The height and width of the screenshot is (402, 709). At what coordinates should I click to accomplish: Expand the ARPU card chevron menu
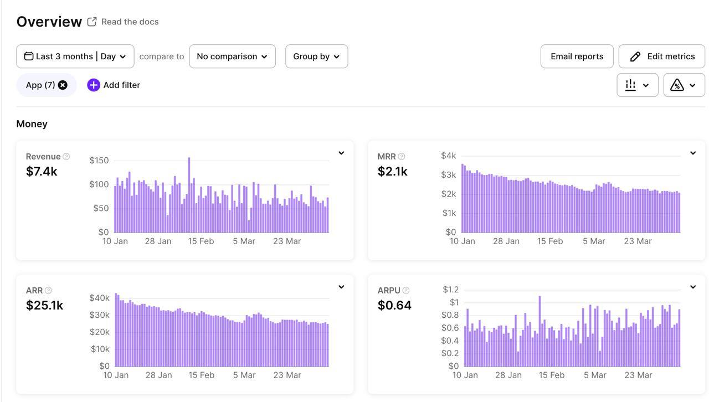pyautogui.click(x=692, y=287)
